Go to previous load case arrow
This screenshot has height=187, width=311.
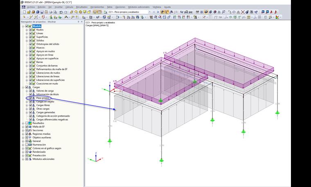[154, 12]
